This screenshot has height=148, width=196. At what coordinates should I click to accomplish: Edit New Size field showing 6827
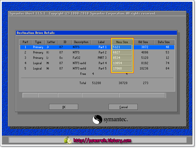122,52
